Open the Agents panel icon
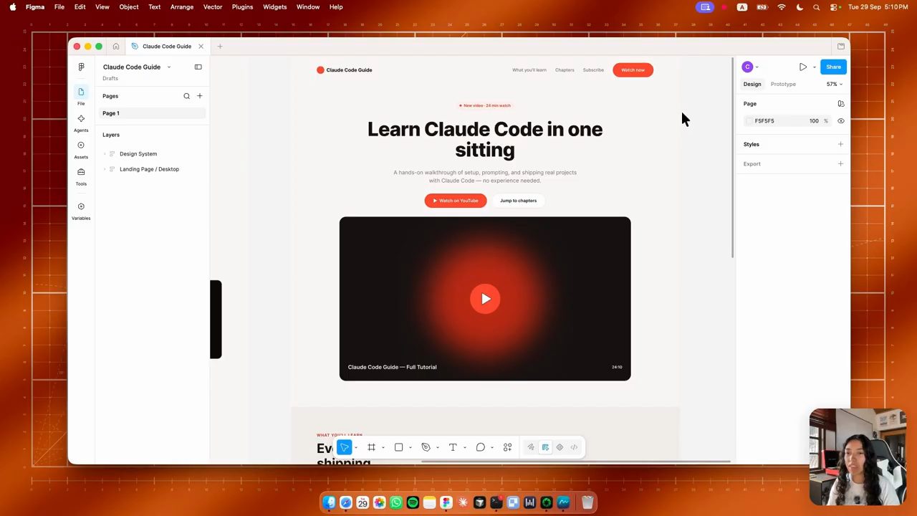The image size is (917, 516). tap(81, 118)
